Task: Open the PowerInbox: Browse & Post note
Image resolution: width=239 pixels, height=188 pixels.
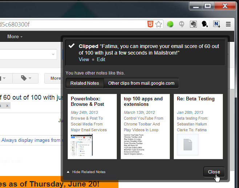Action: tap(92, 127)
